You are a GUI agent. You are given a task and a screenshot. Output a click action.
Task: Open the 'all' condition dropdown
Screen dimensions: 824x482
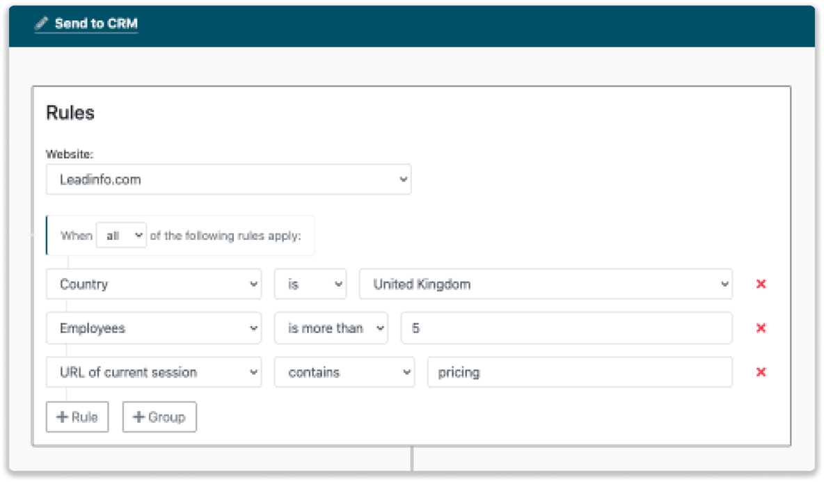tap(121, 235)
